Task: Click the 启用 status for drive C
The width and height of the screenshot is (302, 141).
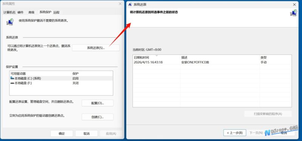Action: [75, 78]
